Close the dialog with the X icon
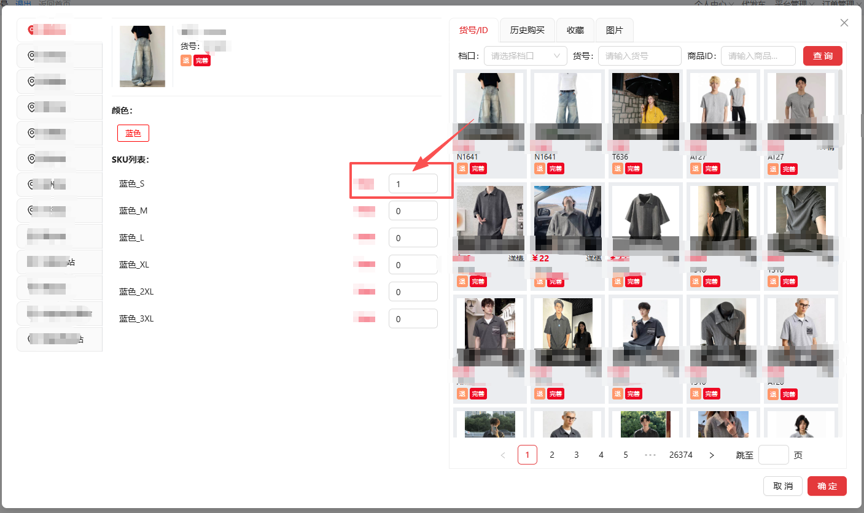Screen dimensions: 864x513 (x=844, y=23)
